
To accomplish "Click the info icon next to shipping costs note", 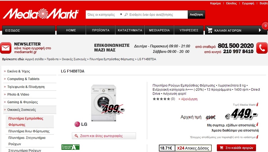I will [x=257, y=124].
